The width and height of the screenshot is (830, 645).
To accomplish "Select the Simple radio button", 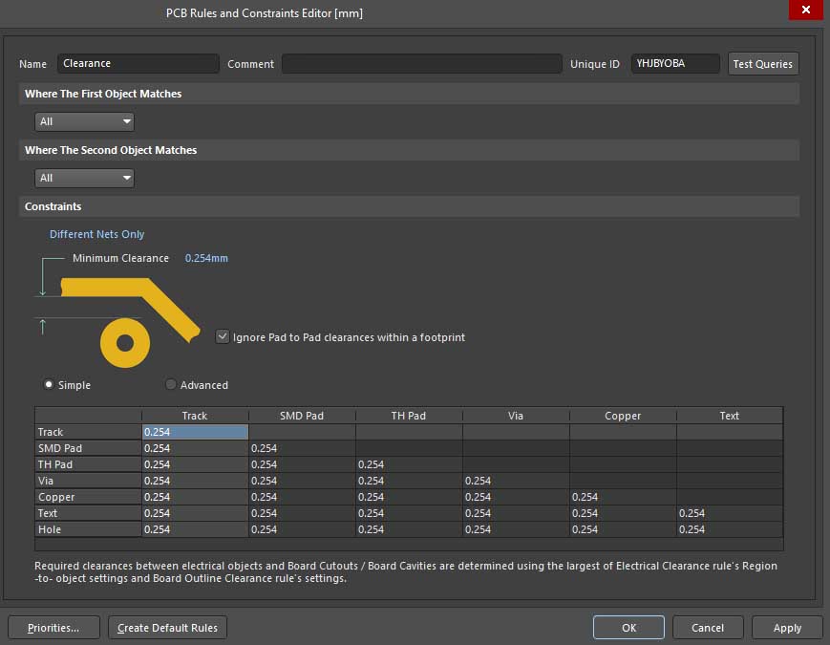I will point(49,384).
